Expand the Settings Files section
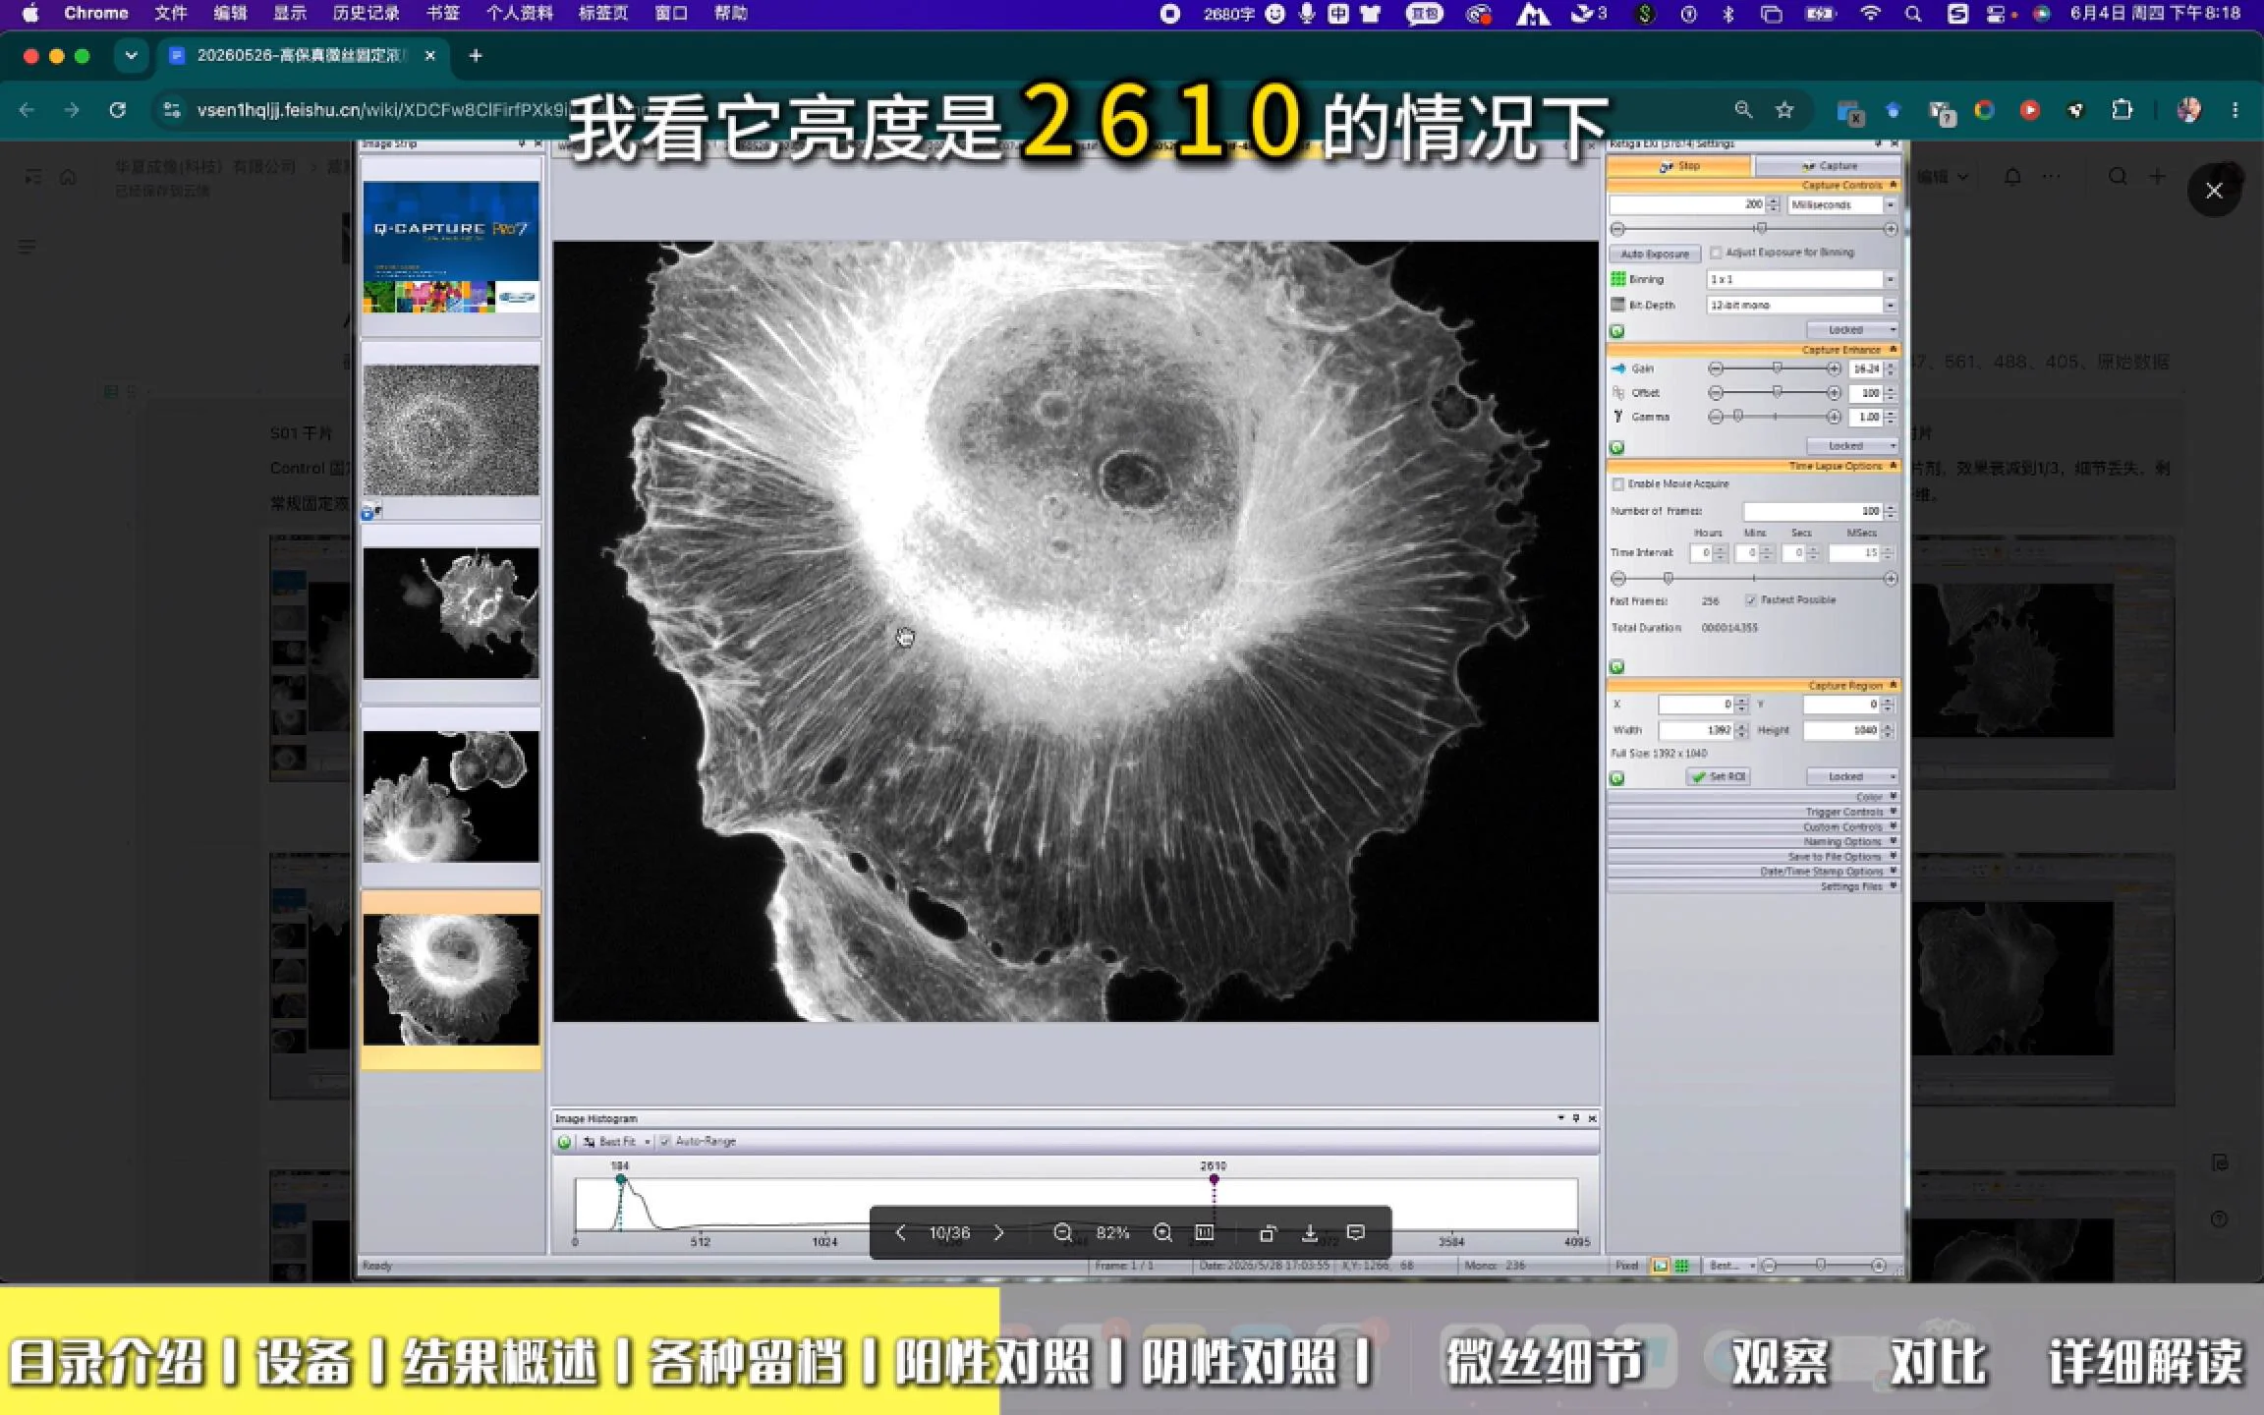This screenshot has height=1415, width=2264. (1753, 886)
